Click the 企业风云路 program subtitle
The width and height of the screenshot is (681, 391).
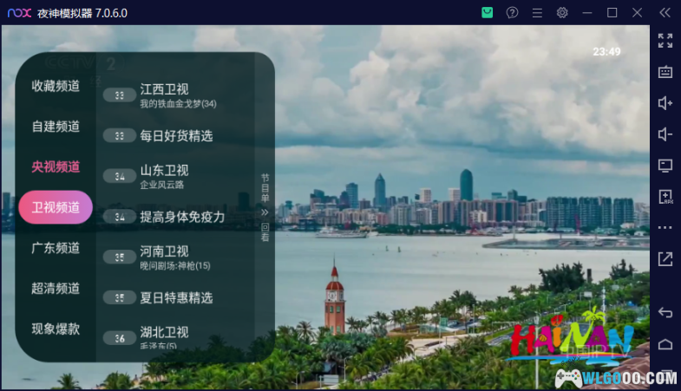(162, 185)
